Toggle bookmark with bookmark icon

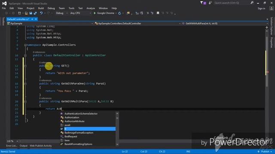[158, 13]
